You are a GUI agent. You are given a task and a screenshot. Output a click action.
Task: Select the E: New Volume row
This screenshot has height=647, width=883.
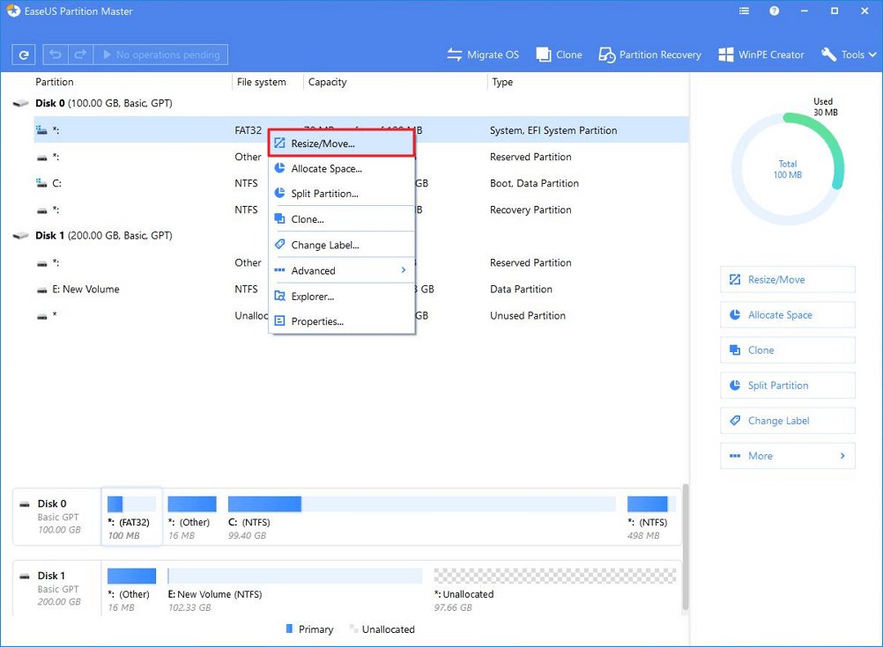(360, 289)
